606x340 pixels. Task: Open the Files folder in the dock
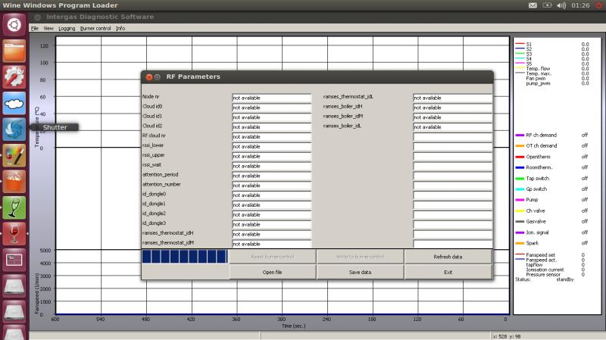[14, 51]
